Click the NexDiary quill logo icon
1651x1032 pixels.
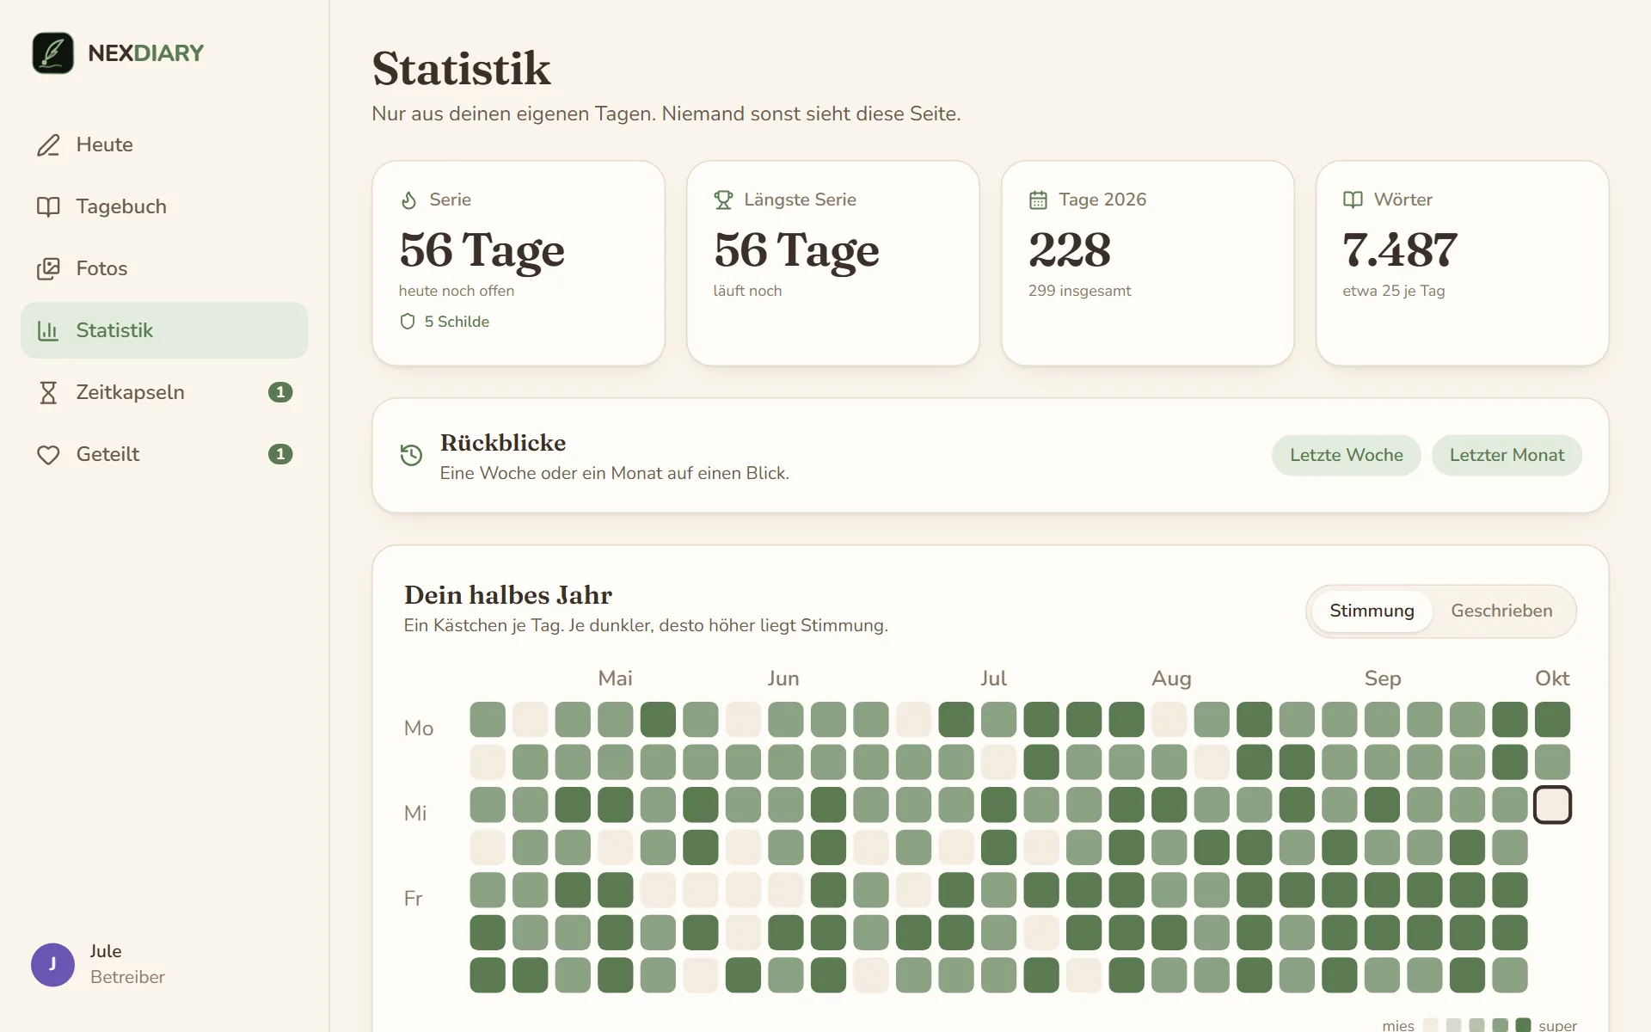[52, 53]
